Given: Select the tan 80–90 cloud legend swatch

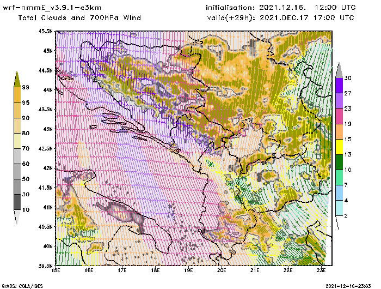Looking at the screenshot, I should (17, 125).
